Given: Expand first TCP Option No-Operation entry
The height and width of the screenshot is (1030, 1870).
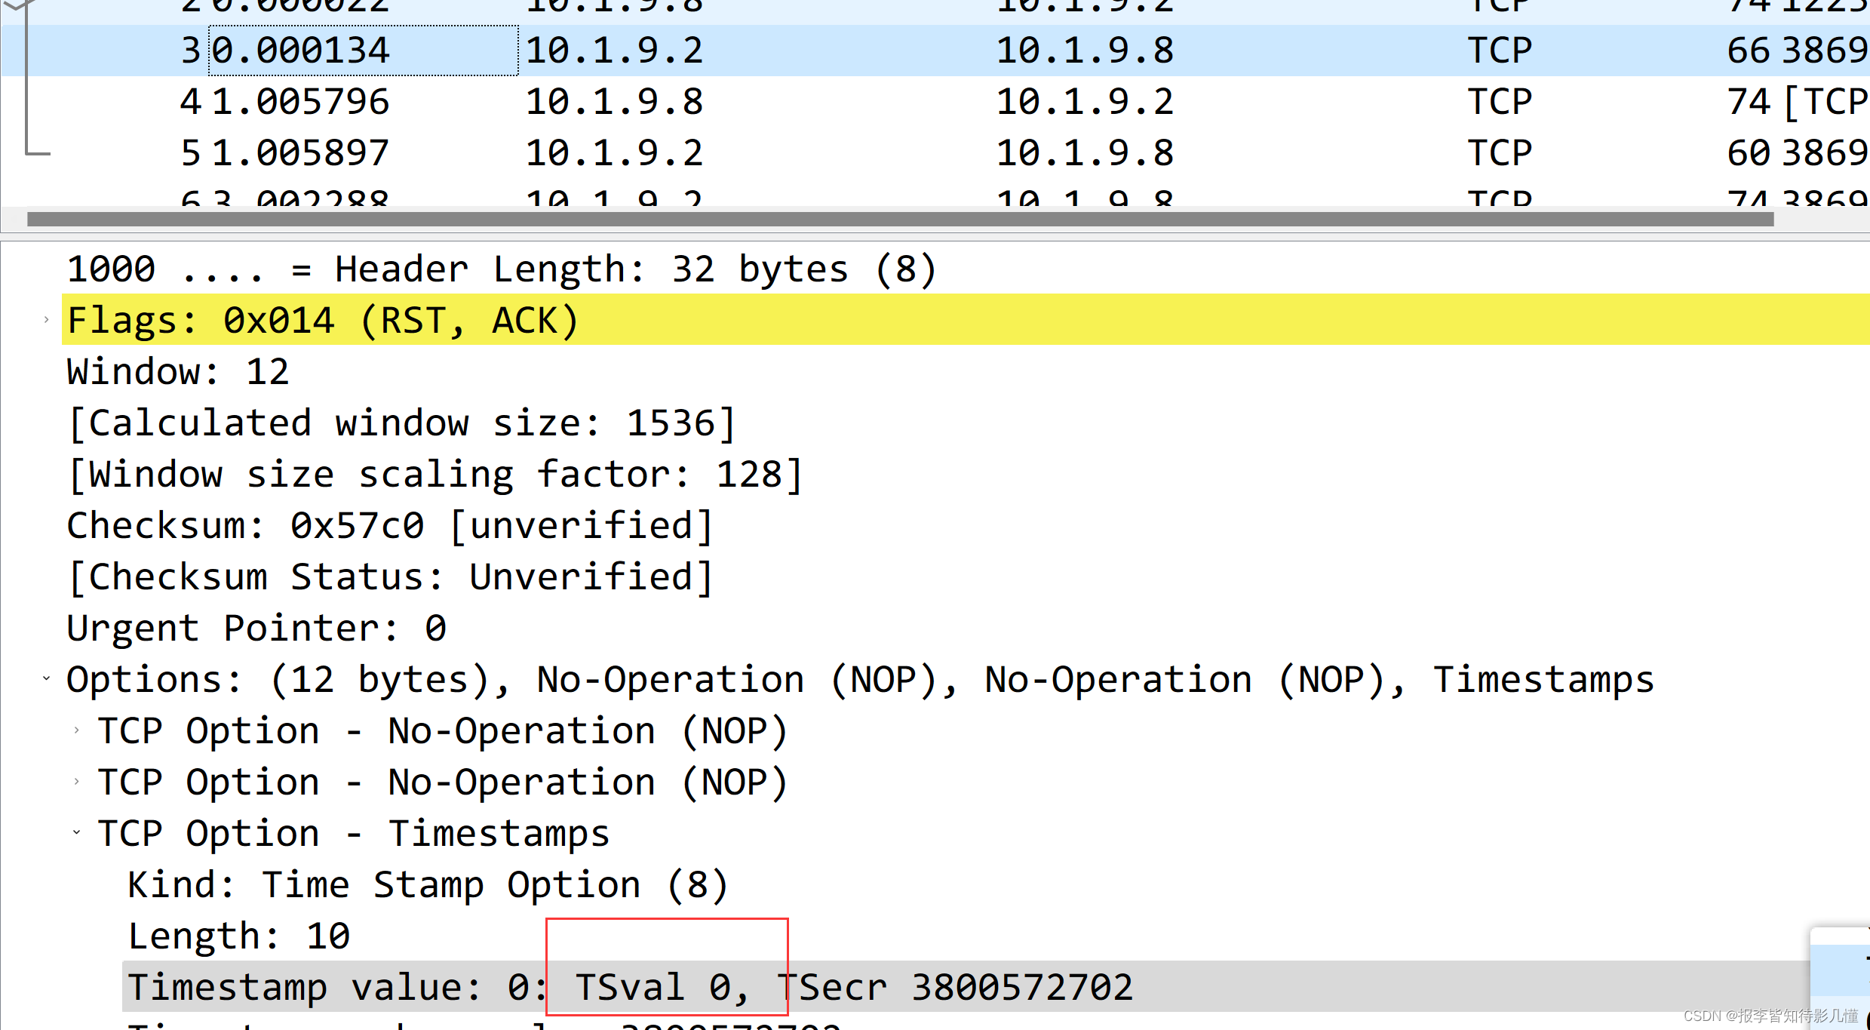Looking at the screenshot, I should (77, 730).
